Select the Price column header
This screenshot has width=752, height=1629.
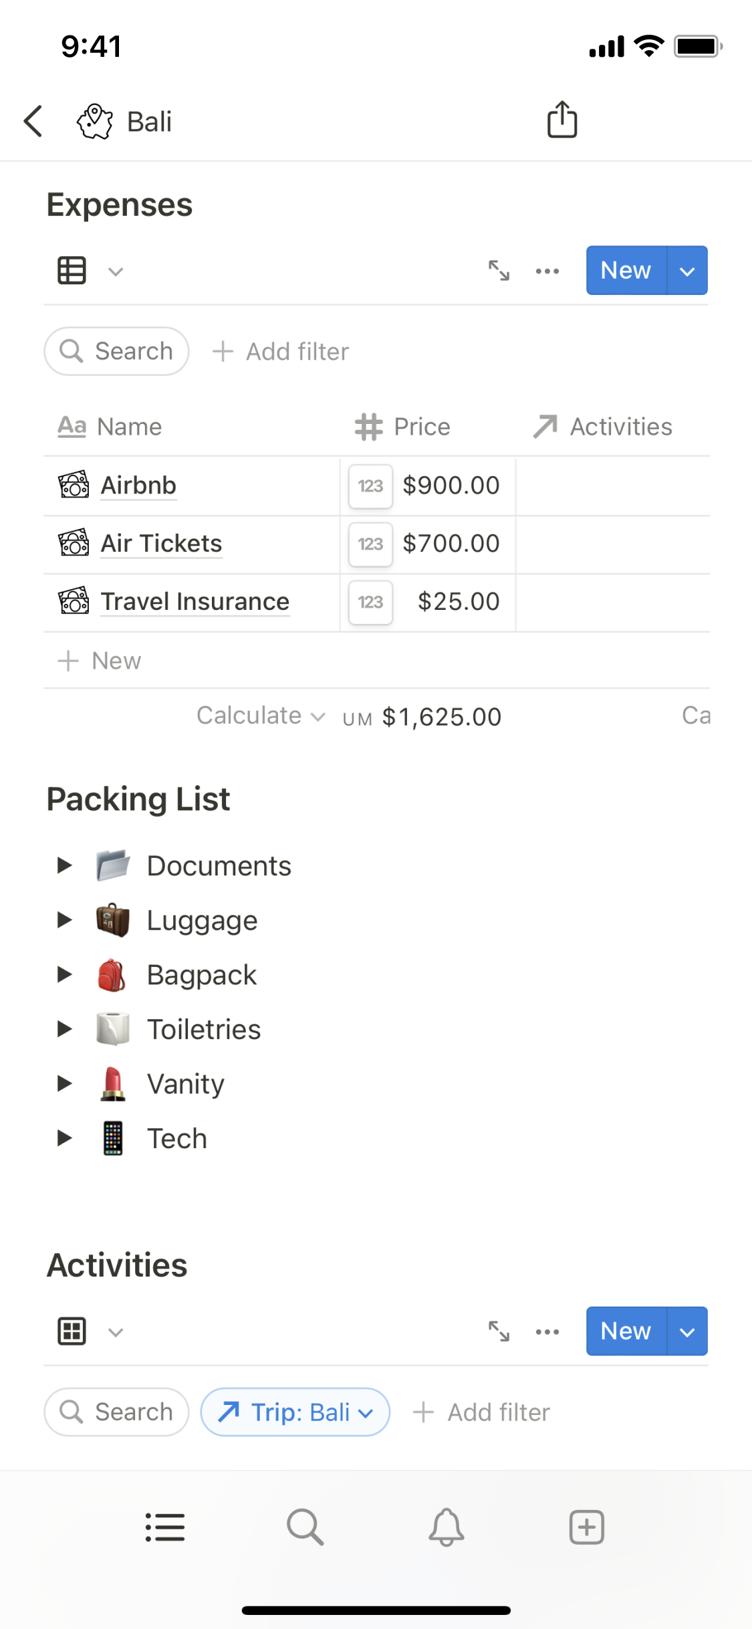pos(404,427)
